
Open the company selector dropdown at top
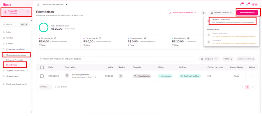click(x=55, y=5)
